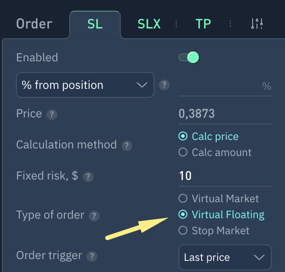Click help icon next to Price
This screenshot has width=285, height=272.
tap(52, 115)
